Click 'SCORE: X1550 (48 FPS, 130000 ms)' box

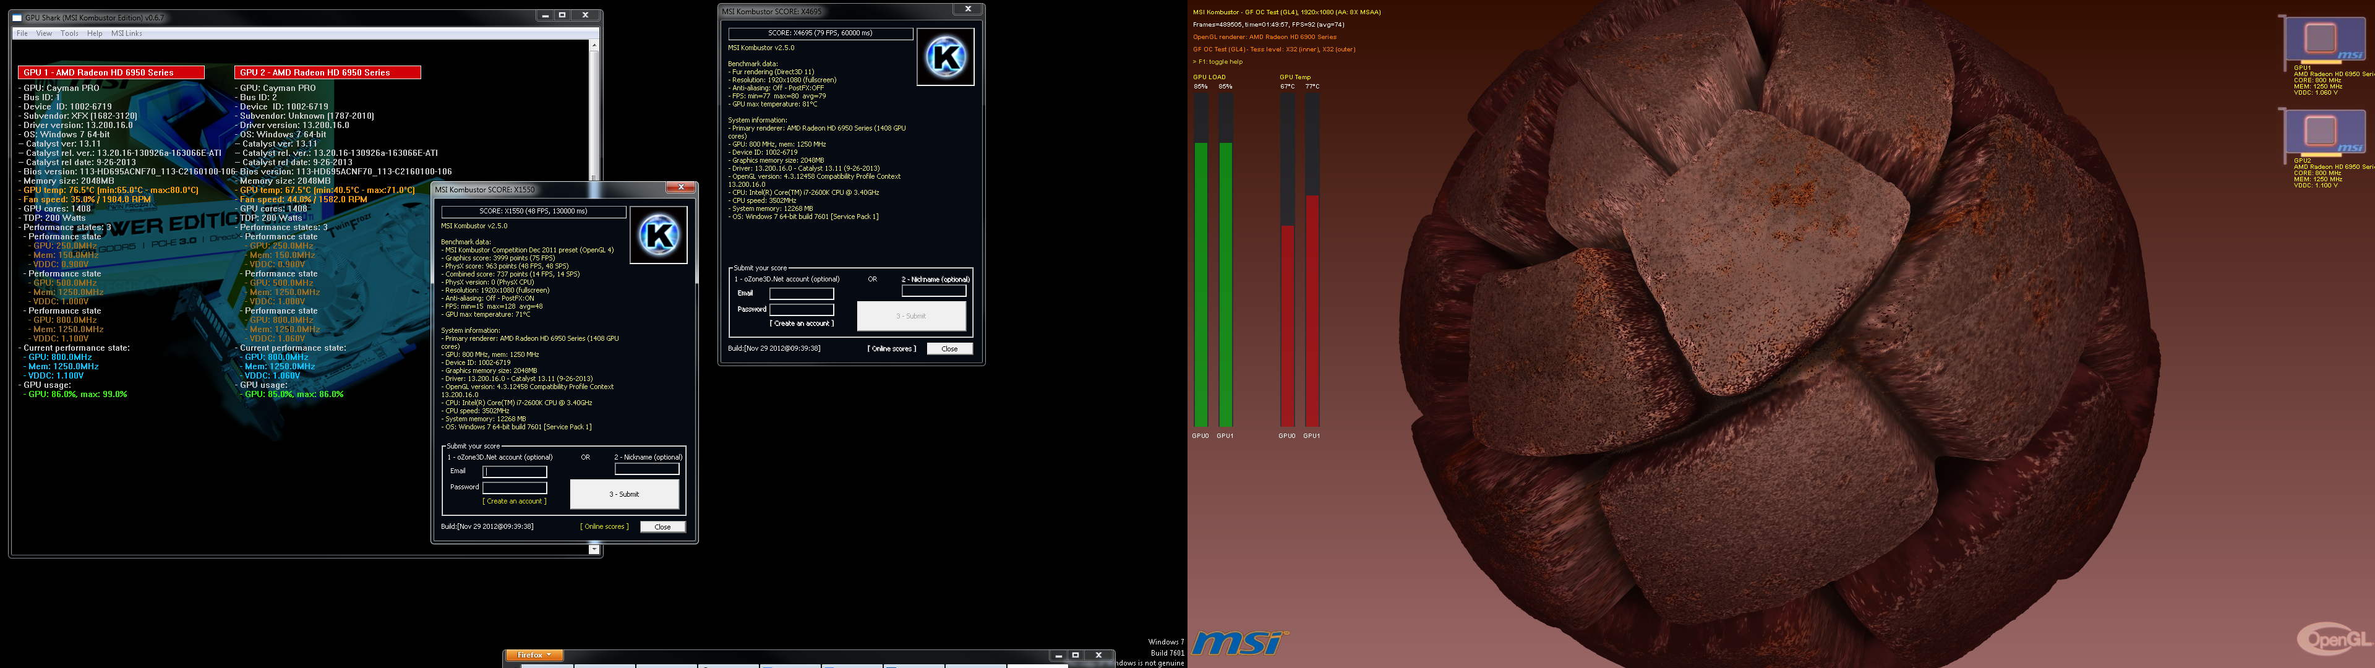[x=533, y=212]
